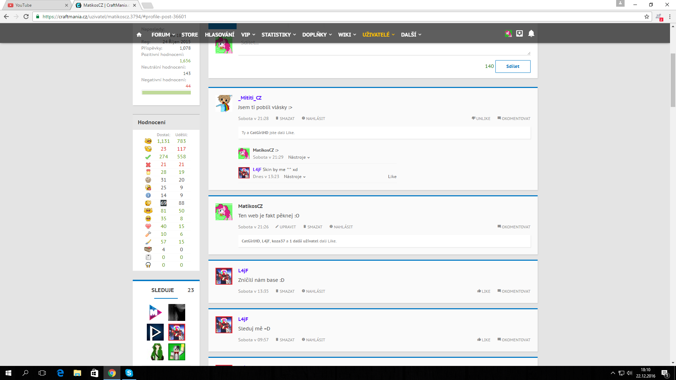Image resolution: width=676 pixels, height=380 pixels.
Task: Open the HLASOVÁNÍ menu item
Action: pos(219,34)
